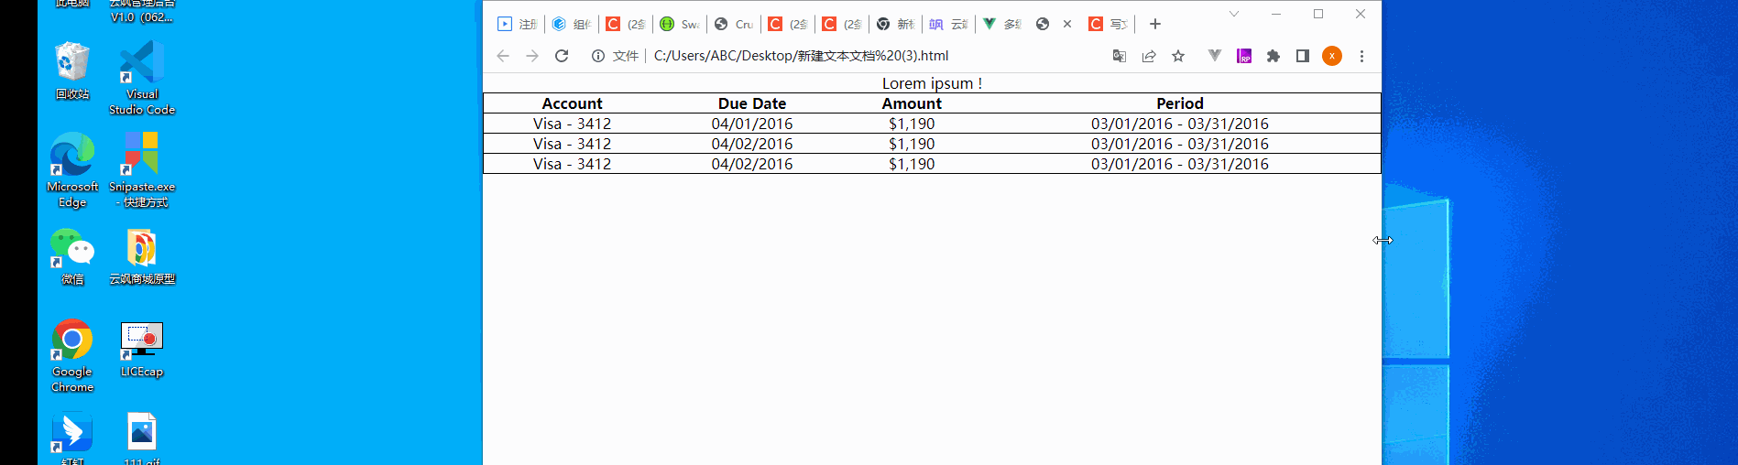Select the Recycle Bin desktop icon
The width and height of the screenshot is (1738, 465).
[72, 70]
